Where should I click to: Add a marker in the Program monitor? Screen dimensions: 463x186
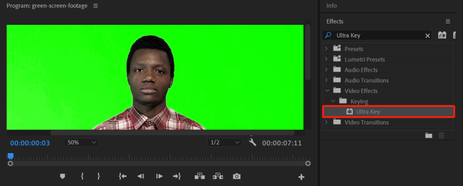pyautogui.click(x=63, y=177)
